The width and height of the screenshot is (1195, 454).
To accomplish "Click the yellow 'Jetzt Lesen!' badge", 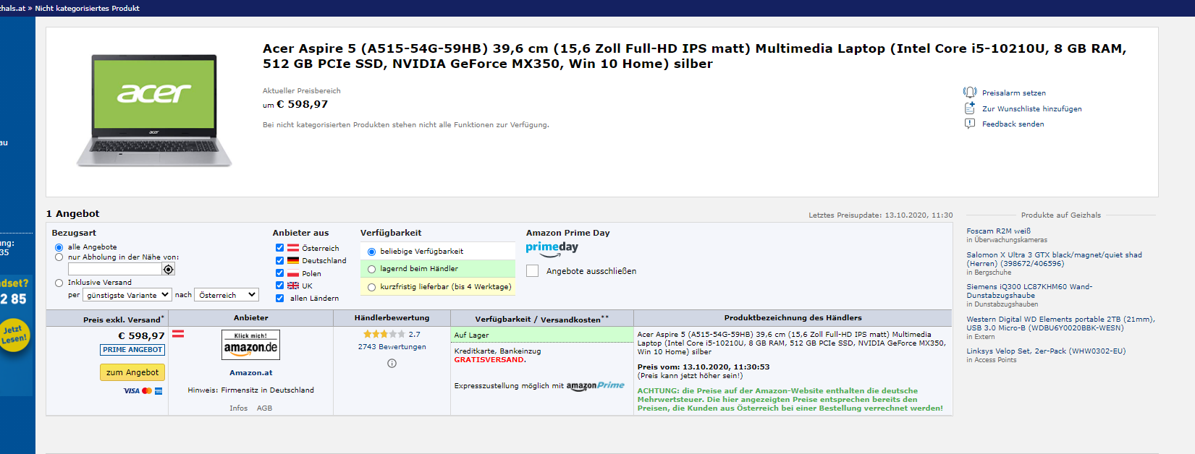I will (x=14, y=335).
